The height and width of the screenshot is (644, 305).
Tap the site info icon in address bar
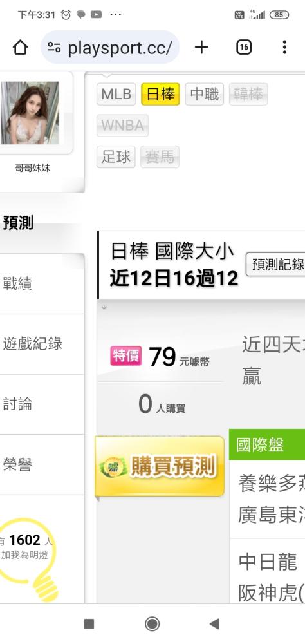(54, 48)
